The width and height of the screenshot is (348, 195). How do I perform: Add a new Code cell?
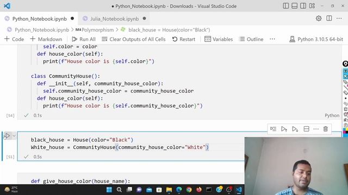(x=14, y=39)
